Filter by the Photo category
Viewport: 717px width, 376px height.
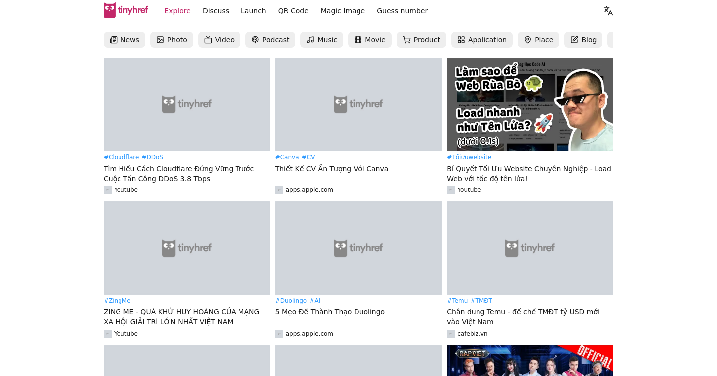172,40
